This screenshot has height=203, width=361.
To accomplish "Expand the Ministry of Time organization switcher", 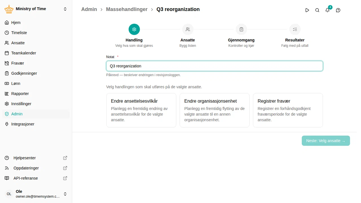I will coord(65,9).
